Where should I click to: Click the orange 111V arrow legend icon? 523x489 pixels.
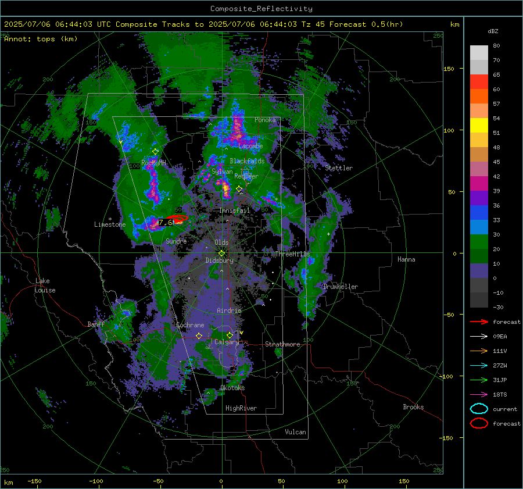coord(479,351)
